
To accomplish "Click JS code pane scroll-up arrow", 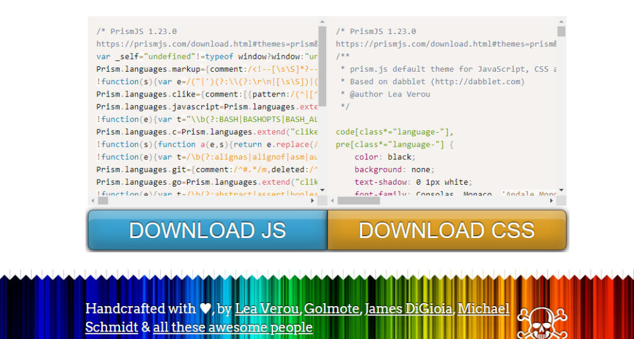I will [x=323, y=23].
